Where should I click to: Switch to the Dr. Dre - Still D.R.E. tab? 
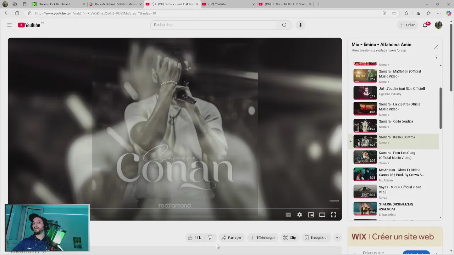pyautogui.click(x=286, y=4)
